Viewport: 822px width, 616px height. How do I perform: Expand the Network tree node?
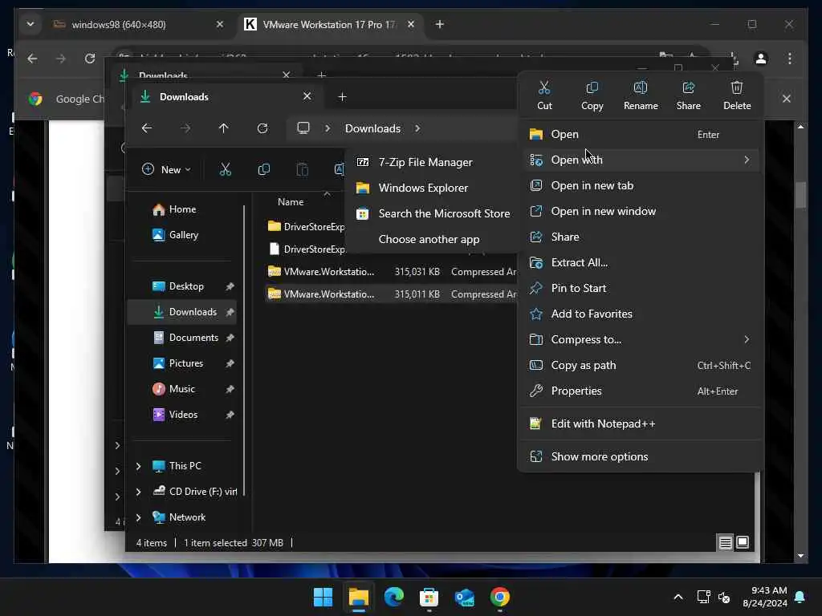click(x=138, y=517)
